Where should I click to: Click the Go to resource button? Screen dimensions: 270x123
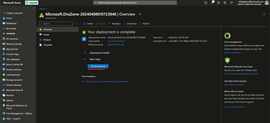coord(98,66)
